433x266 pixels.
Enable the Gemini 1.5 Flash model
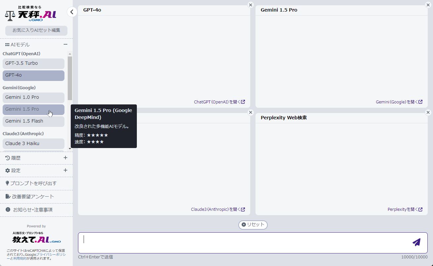click(33, 121)
